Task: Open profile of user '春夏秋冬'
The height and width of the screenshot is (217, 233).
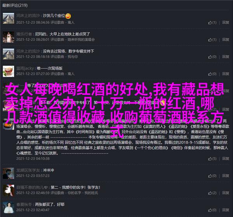Action: 24,205
